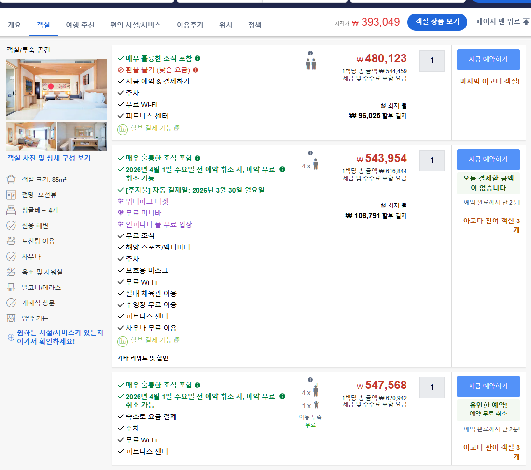The width and height of the screenshot is (531, 470).
Task: Open the quantity selector for the third offer
Action: 432,387
